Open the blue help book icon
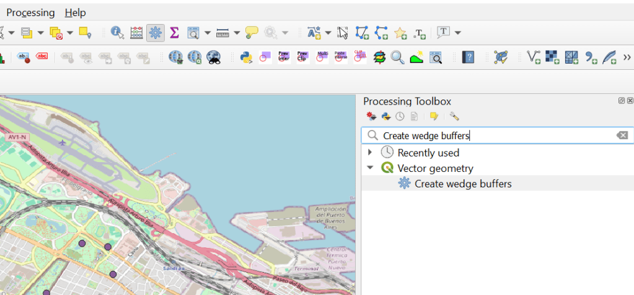634x295 pixels. [469, 58]
